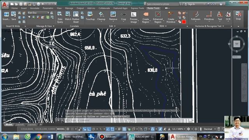The image size is (249, 140).
Task: Switch to the Home ribbon tab
Action: (14, 8)
